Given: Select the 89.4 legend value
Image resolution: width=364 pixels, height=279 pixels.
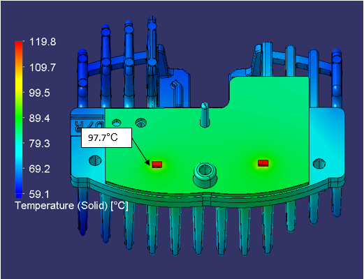Looking at the screenshot, I should coord(39,119).
